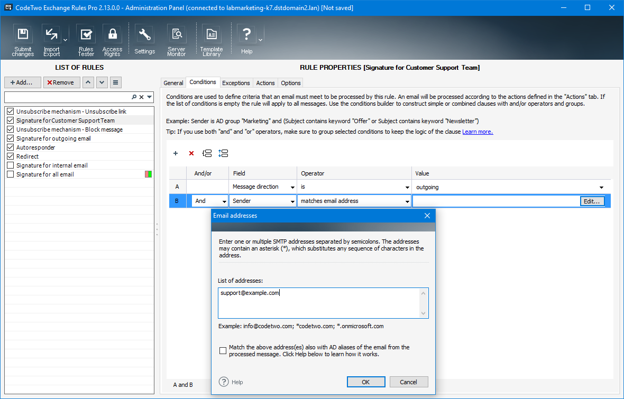Open the Learn more link
This screenshot has height=399, width=624.
[478, 132]
